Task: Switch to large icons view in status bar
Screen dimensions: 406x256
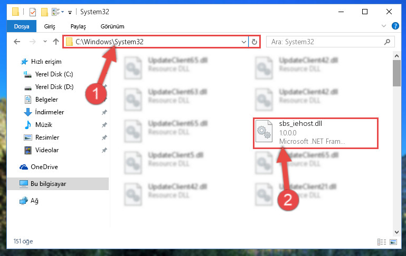Action: click(393, 242)
